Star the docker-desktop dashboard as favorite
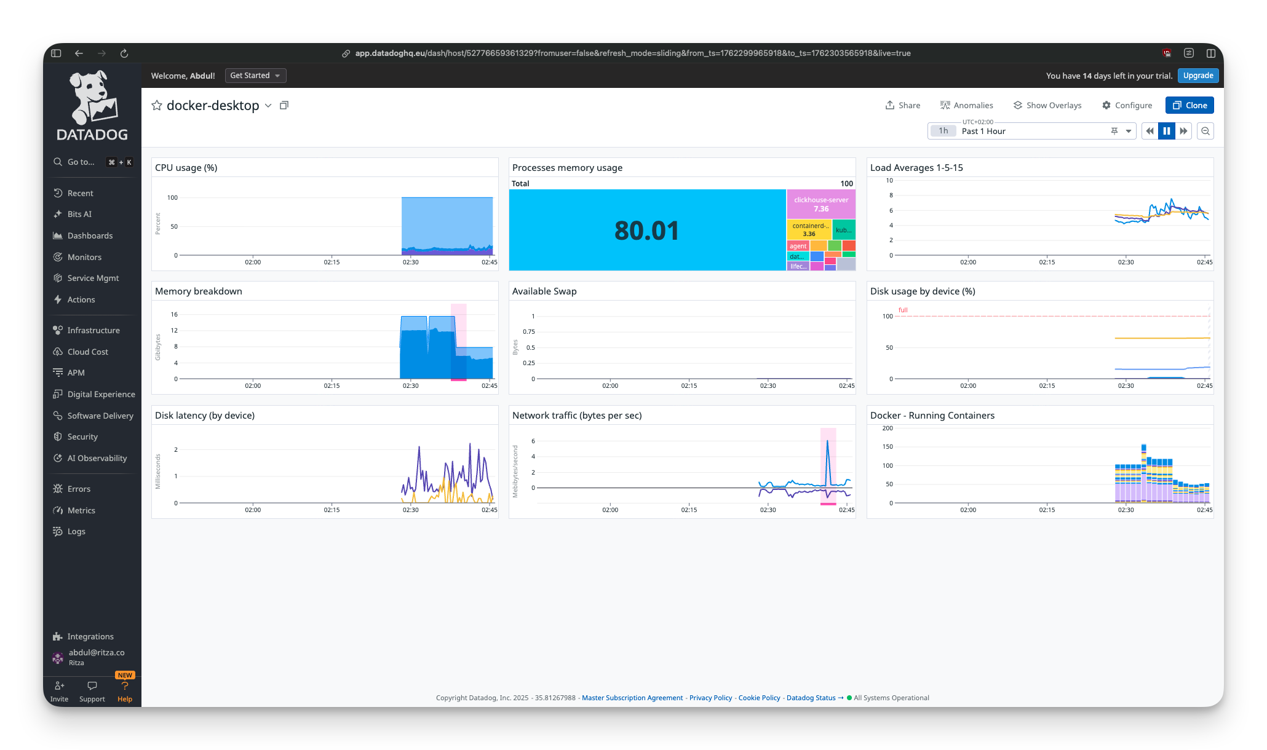 (157, 105)
